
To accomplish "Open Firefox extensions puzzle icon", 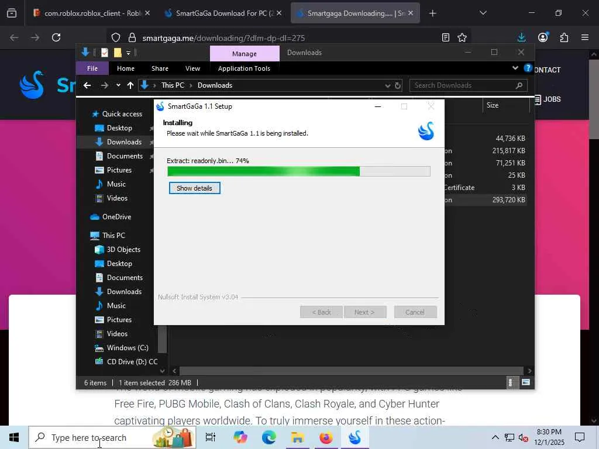I will 564,37.
